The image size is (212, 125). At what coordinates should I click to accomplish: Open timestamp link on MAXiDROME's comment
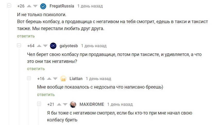click(120, 104)
